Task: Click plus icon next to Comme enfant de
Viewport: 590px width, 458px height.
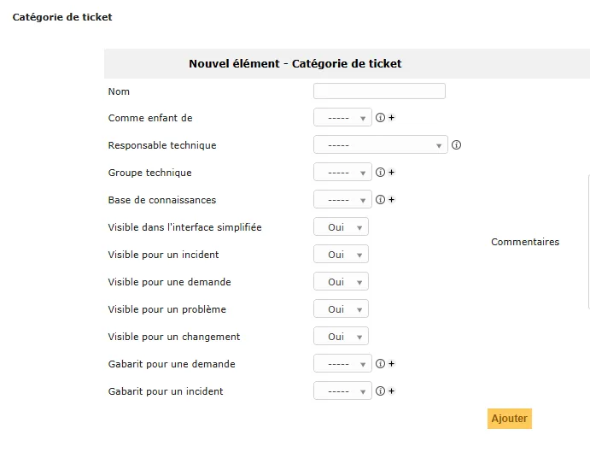Action: pos(391,118)
